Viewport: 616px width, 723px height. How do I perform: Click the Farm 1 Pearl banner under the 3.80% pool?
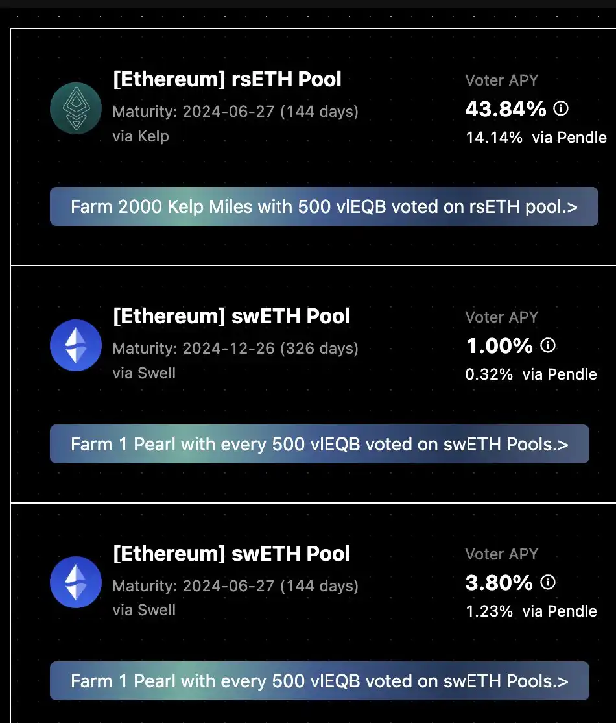(x=319, y=681)
